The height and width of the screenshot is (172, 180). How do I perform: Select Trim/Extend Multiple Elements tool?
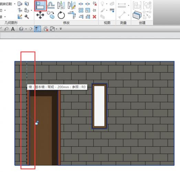pyautogui.click(x=88, y=17)
